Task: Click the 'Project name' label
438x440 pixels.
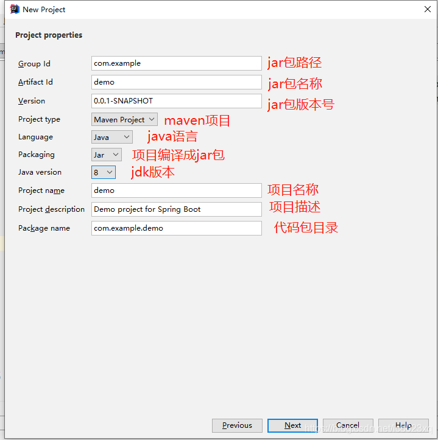Action: 41,190
